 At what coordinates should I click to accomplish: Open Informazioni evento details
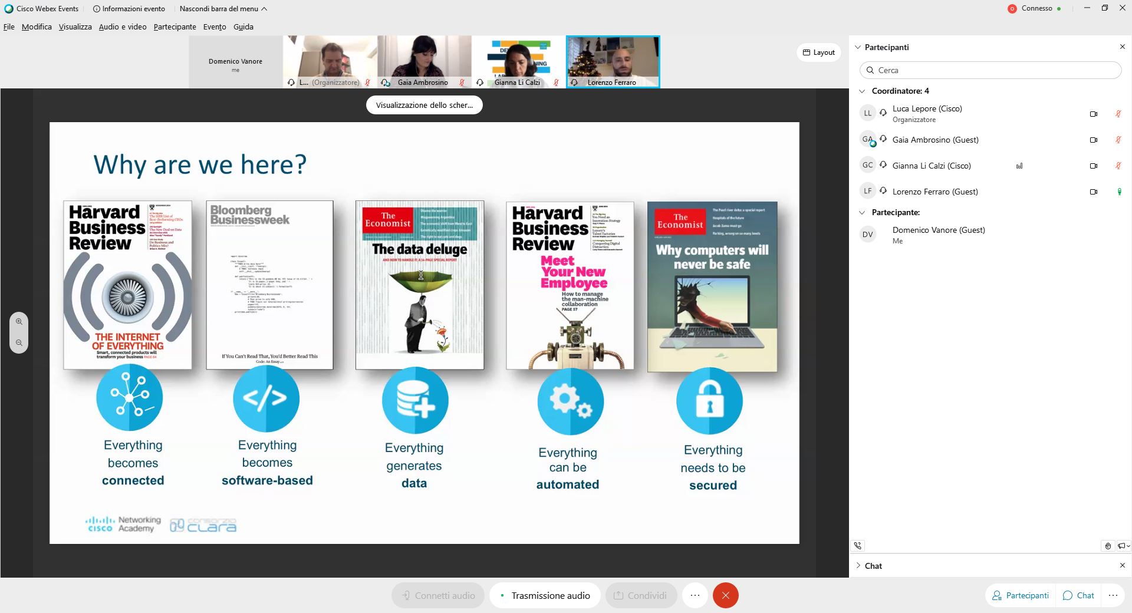tap(129, 9)
